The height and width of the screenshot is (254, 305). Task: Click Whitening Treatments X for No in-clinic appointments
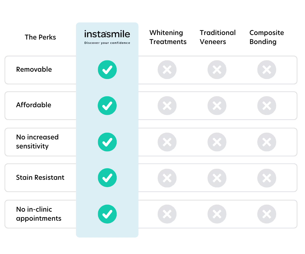point(167,214)
